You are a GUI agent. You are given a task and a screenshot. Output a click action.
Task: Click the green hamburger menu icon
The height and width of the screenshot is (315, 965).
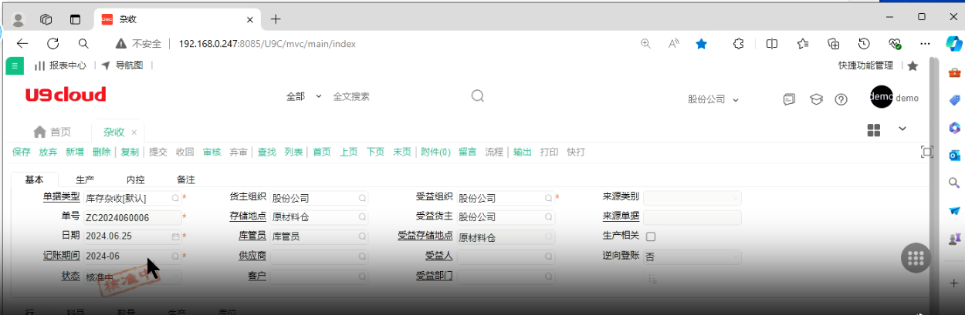[15, 66]
